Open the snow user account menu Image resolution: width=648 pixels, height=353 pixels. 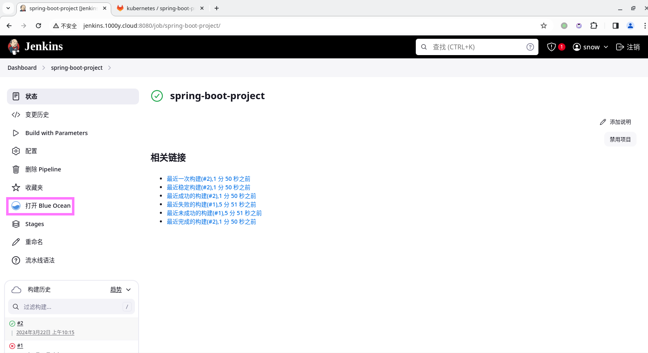coord(590,47)
